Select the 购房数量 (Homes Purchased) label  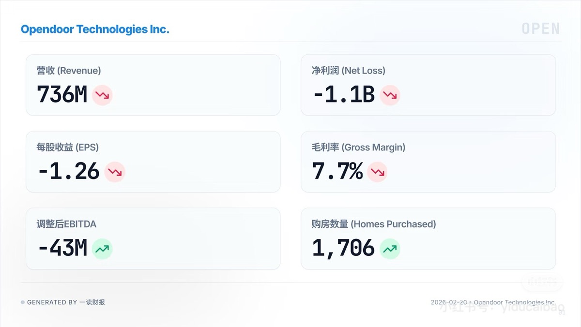click(374, 224)
